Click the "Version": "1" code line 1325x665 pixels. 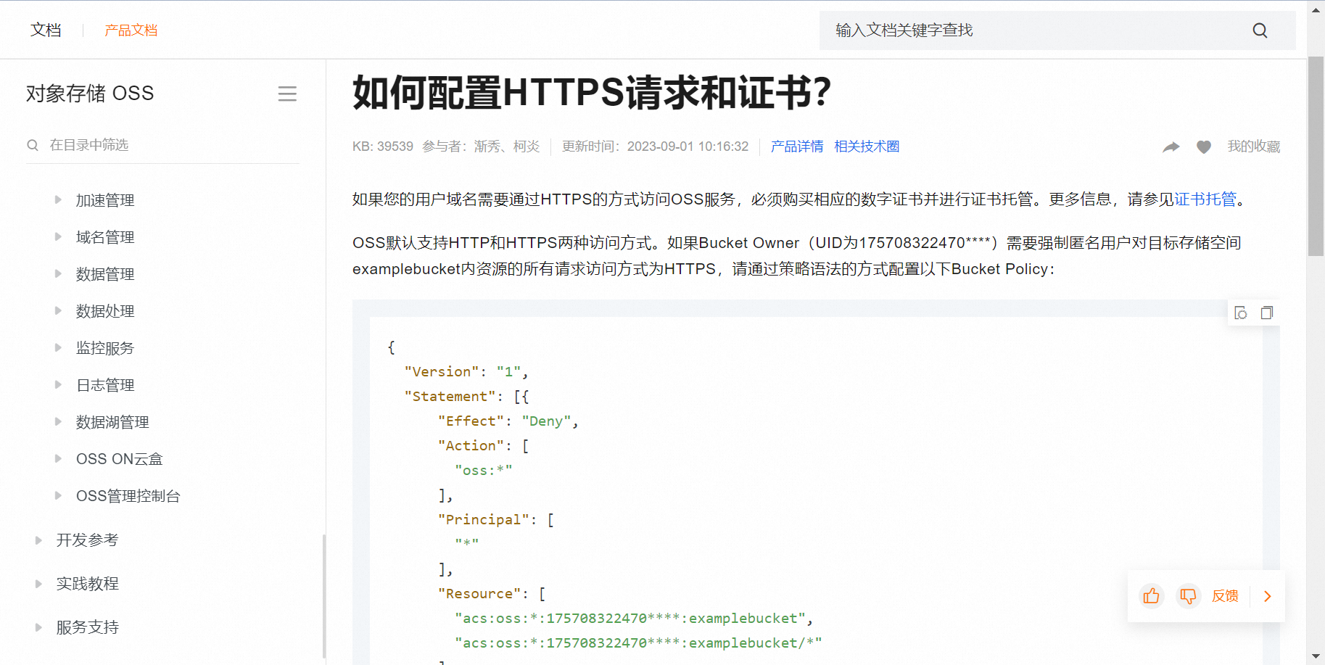tap(466, 372)
